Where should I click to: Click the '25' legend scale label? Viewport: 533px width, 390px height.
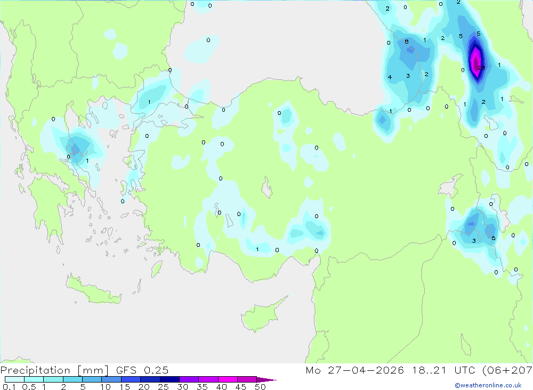(x=164, y=387)
